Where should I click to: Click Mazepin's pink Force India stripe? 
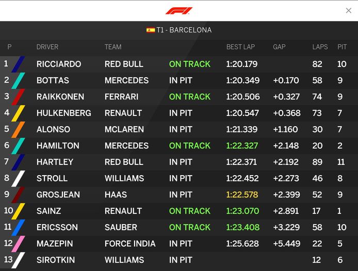tap(18, 244)
